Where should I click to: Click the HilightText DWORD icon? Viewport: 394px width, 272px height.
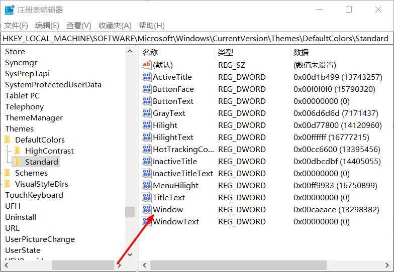(x=147, y=137)
